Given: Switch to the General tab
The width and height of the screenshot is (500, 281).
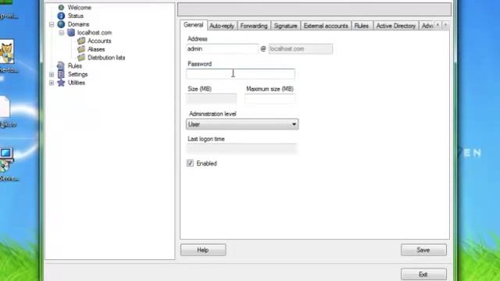Looking at the screenshot, I should 193,25.
